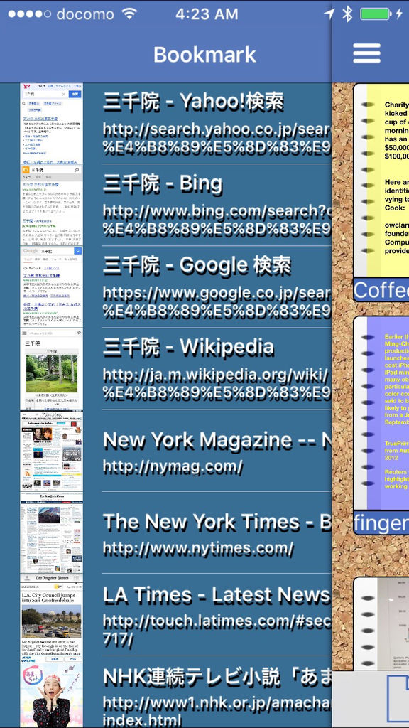Click the www.bing.com/search URL text
This screenshot has width=409, height=728.
click(217, 219)
